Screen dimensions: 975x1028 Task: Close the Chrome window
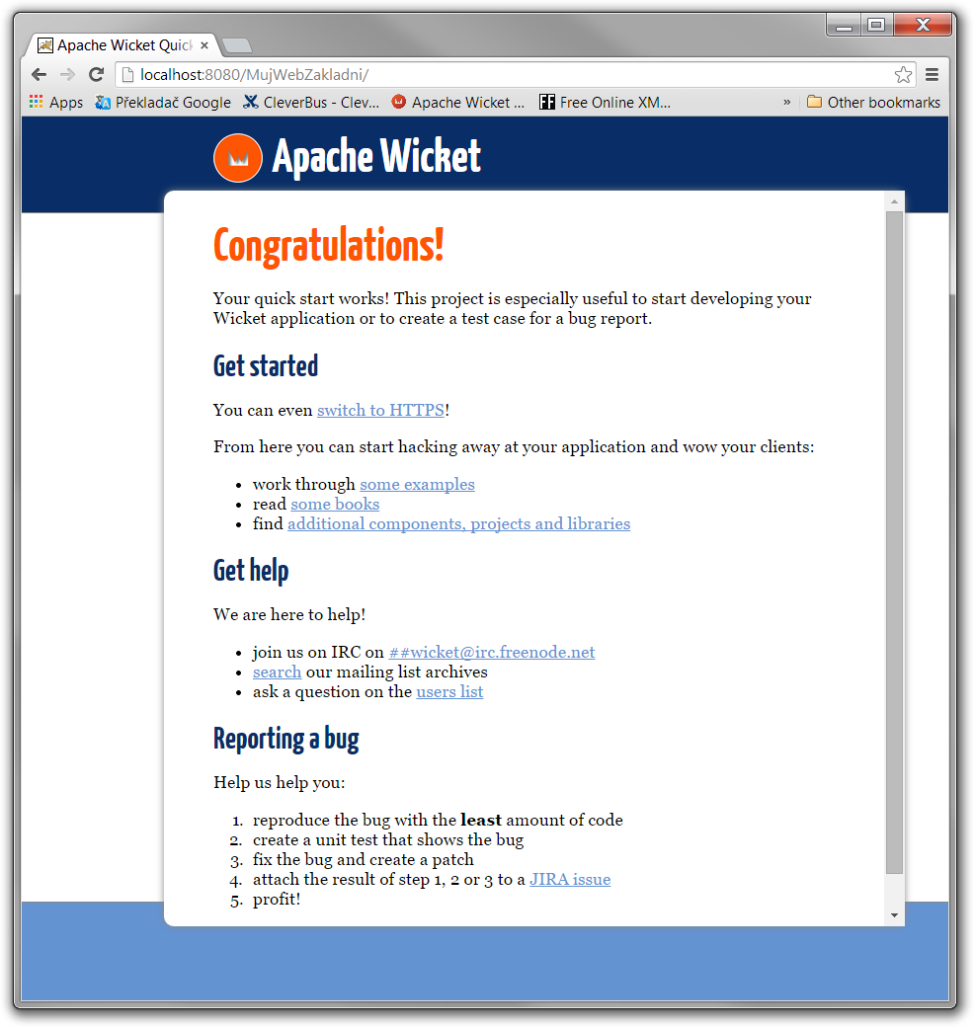(x=923, y=26)
